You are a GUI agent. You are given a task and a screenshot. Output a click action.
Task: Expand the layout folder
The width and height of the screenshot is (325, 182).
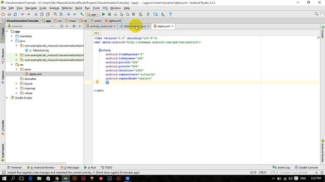coord(17,84)
